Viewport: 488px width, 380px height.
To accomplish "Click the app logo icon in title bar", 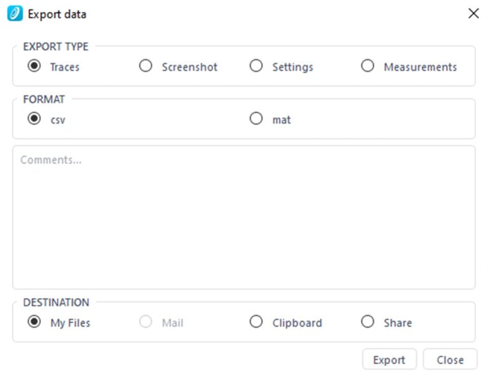I will click(x=15, y=14).
